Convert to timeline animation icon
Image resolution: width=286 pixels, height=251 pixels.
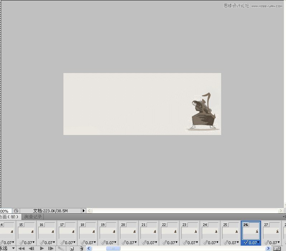[x=277, y=248]
